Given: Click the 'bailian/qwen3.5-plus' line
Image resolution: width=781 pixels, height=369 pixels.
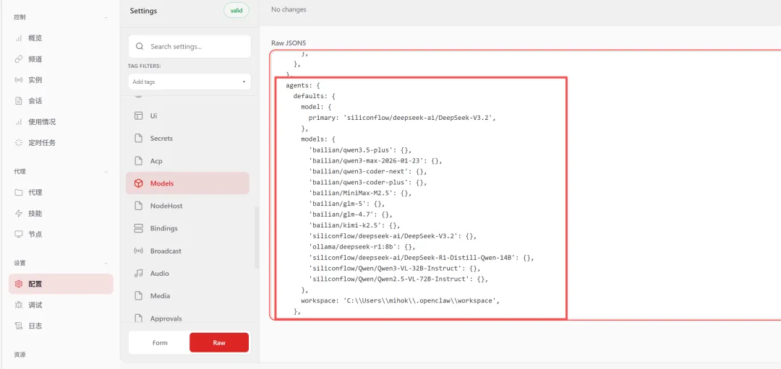Looking at the screenshot, I should (360, 150).
